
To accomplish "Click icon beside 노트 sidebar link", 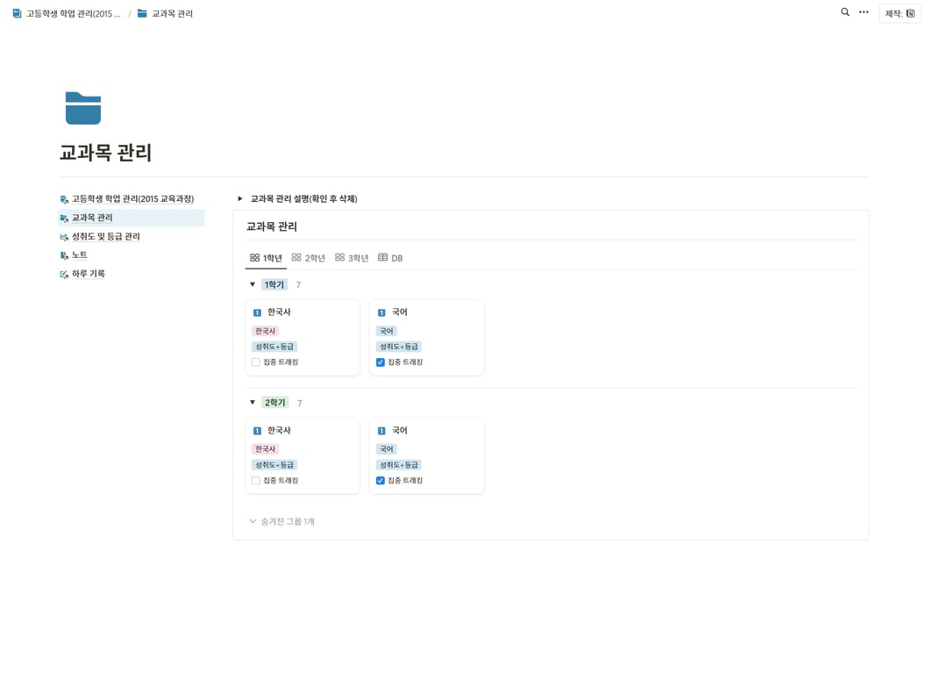I will click(x=64, y=255).
